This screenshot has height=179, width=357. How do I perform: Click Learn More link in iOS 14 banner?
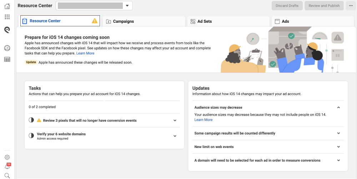(x=85, y=53)
